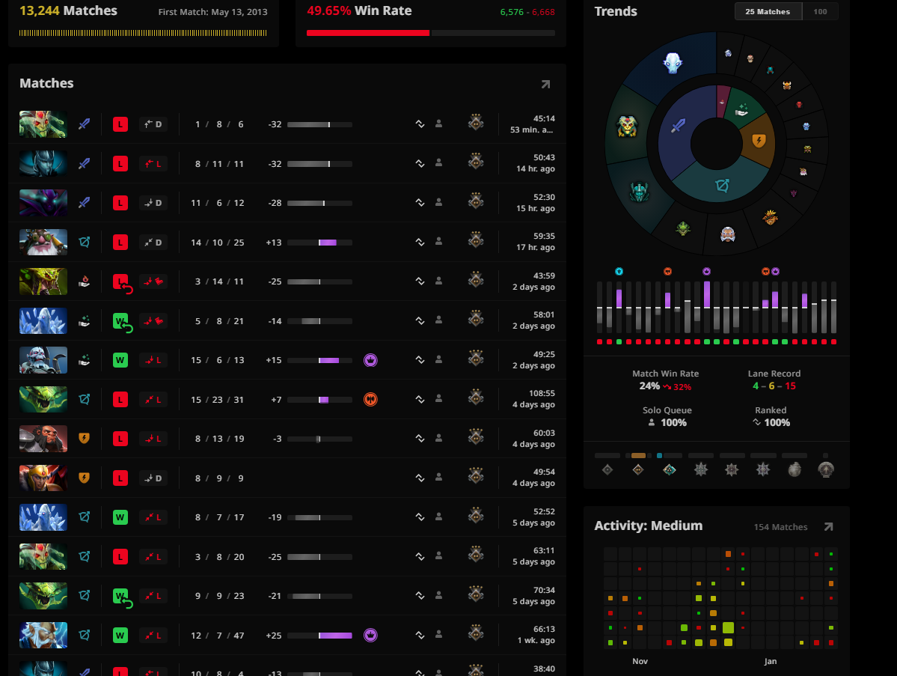Open the full Matches list arrow
The height and width of the screenshot is (676, 897).
pyautogui.click(x=545, y=84)
